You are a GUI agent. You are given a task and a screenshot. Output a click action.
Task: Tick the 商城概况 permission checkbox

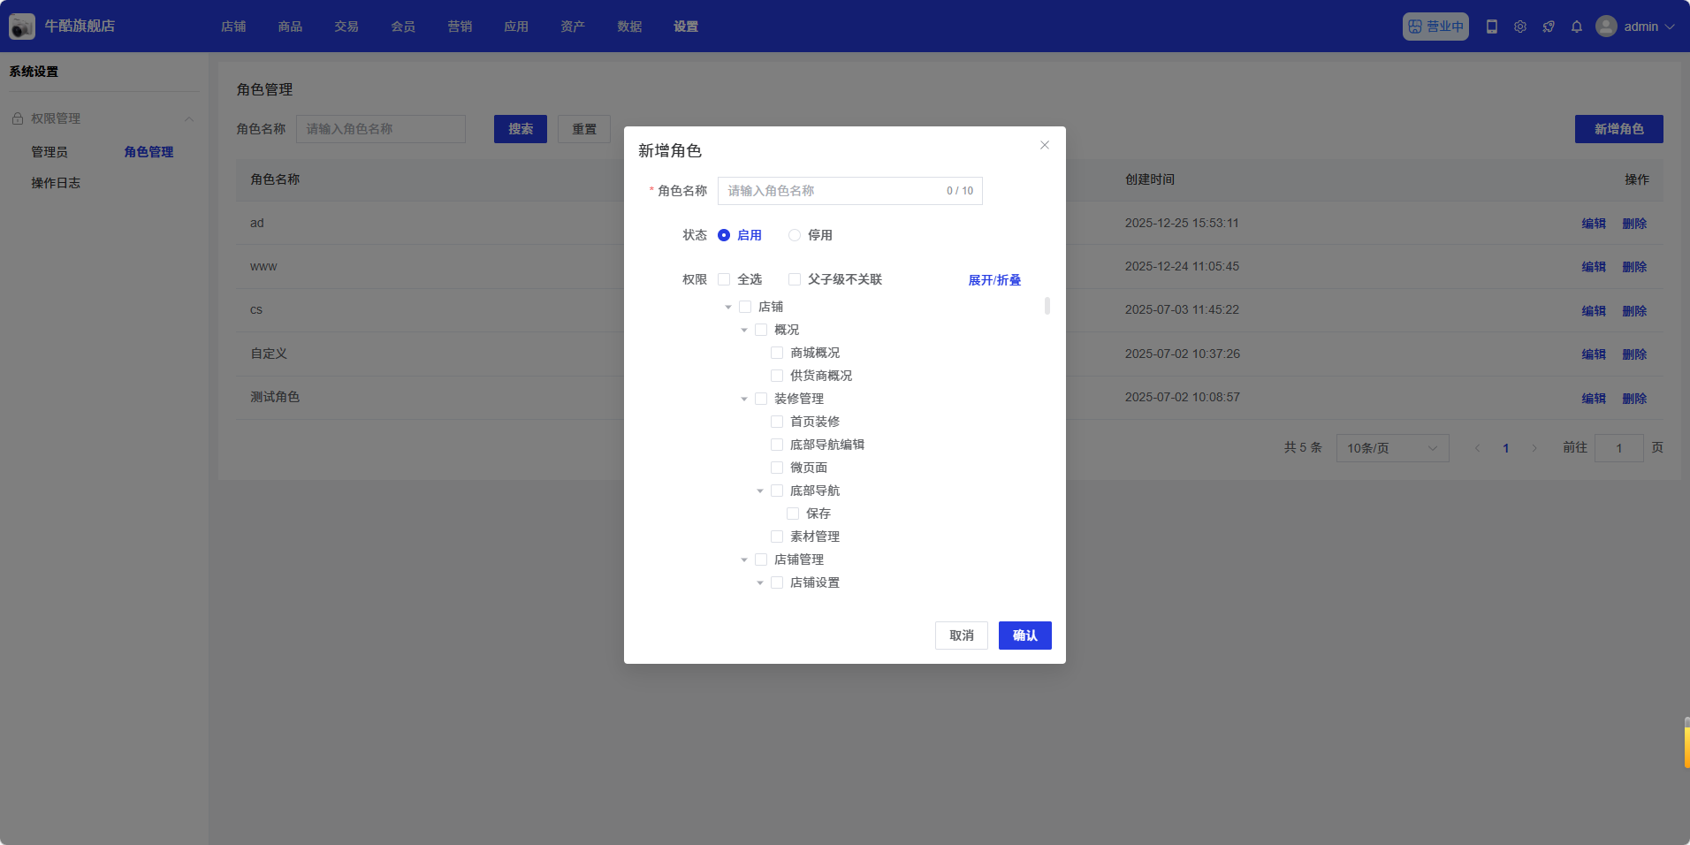[x=777, y=353]
